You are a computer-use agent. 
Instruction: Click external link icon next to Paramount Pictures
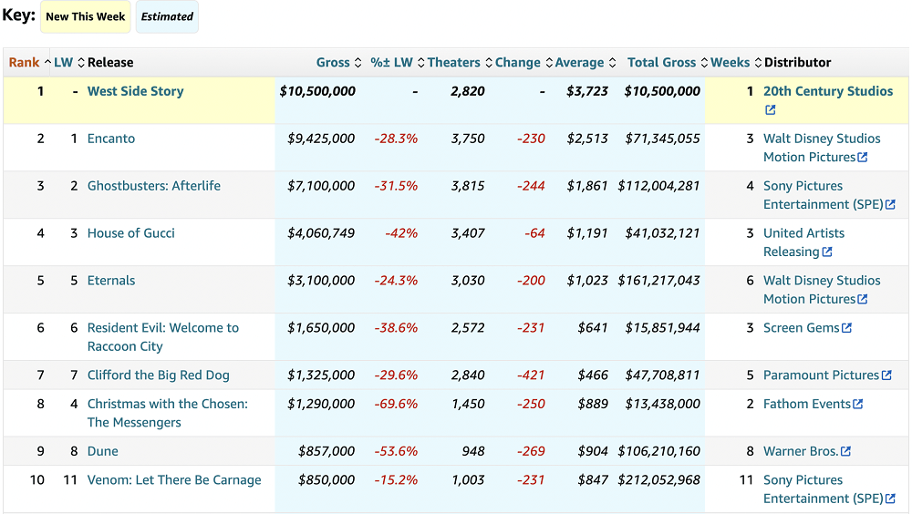[x=886, y=375]
